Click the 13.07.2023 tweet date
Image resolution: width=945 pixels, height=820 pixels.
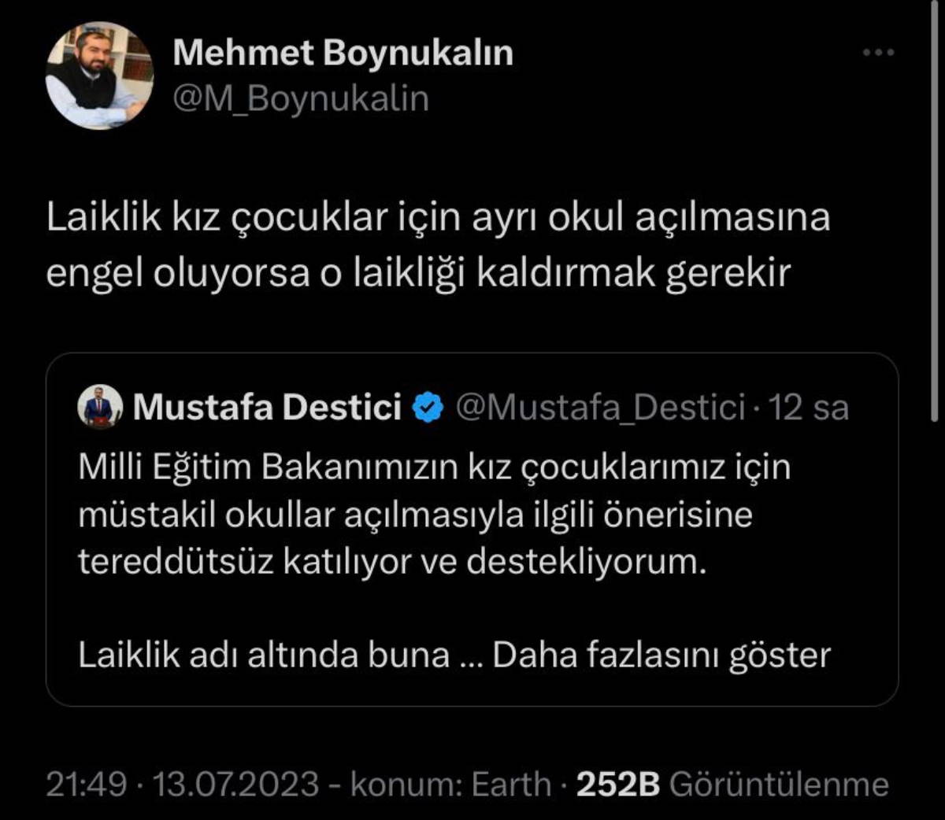click(x=235, y=784)
